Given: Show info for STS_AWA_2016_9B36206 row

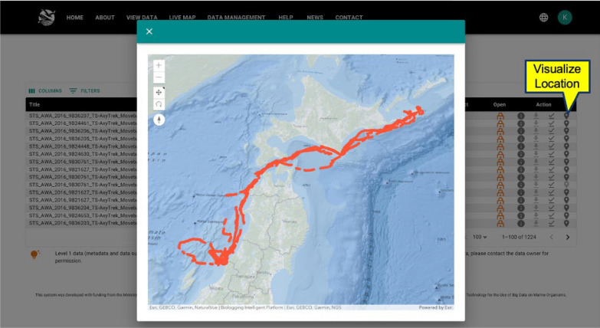Looking at the screenshot, I should point(521,131).
